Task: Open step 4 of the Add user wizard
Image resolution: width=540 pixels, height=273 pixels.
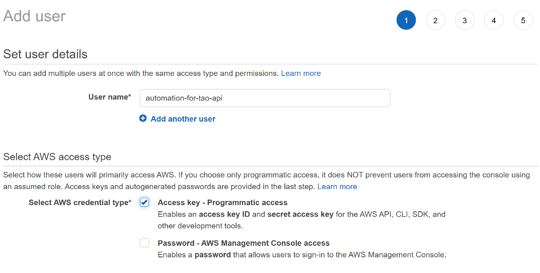Action: (494, 21)
